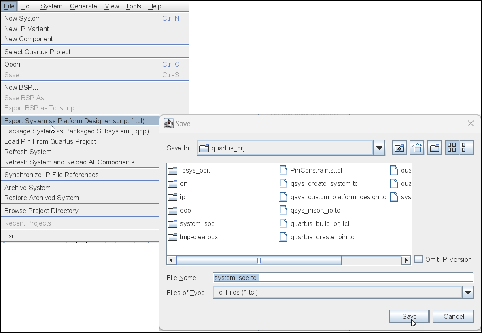Click the Save button
This screenshot has height=333, width=482.
pyautogui.click(x=409, y=316)
